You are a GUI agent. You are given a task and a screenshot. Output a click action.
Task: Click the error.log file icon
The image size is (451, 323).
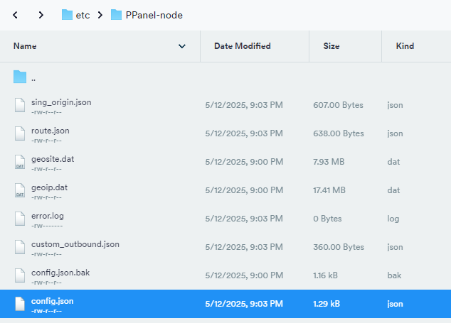pos(20,219)
